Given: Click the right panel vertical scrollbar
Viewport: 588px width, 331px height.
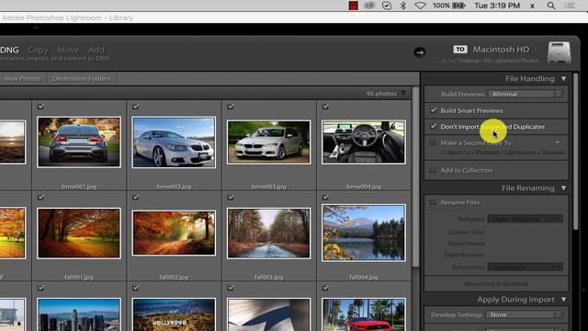Looking at the screenshot, I should coord(576,151).
